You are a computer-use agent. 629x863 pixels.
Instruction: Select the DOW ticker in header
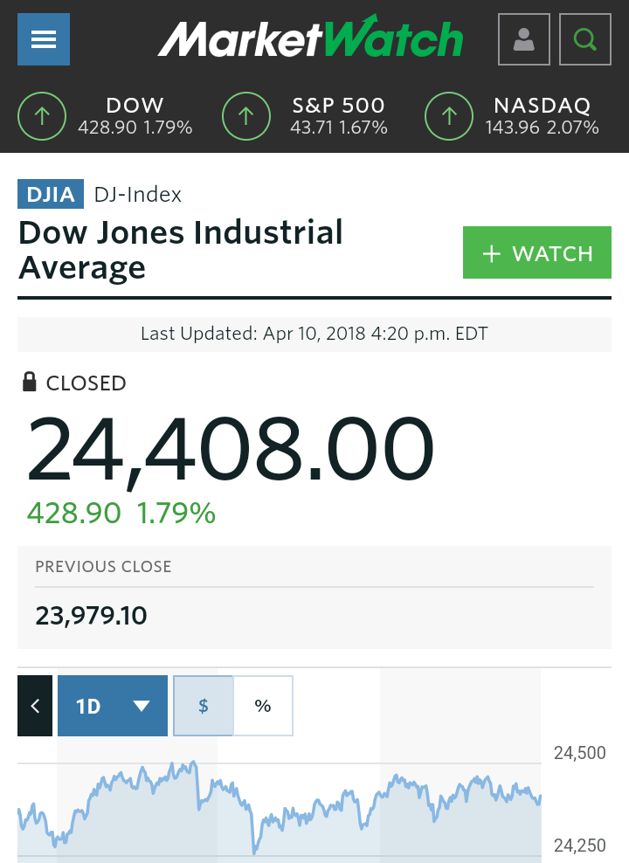[x=135, y=116]
